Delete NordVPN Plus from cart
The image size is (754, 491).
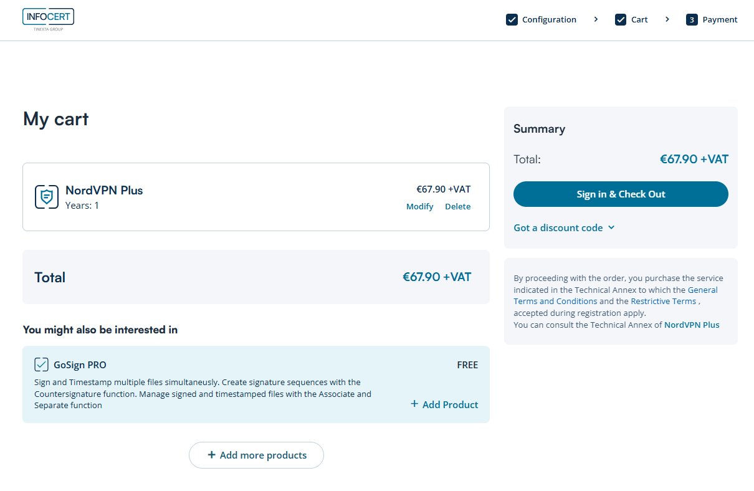[x=457, y=207]
